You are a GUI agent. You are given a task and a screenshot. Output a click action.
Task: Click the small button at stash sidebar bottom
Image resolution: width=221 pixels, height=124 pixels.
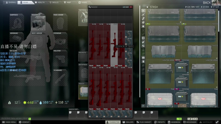pyautogui.click(x=143, y=106)
